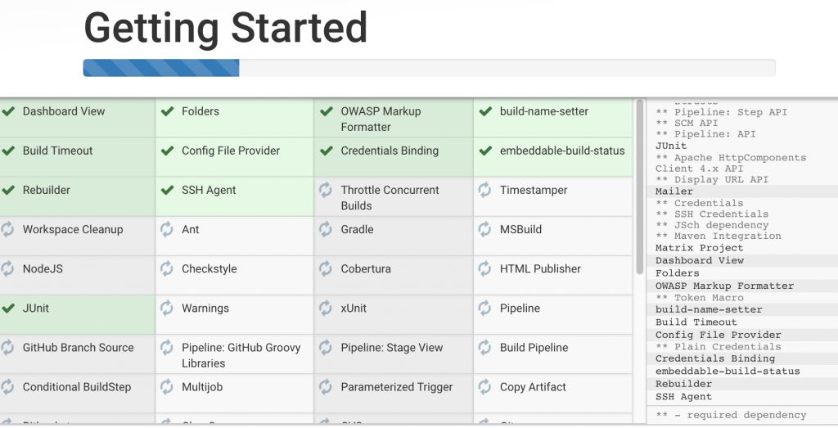
Task: Click the Workspace Cleanup plugin entry
Action: click(x=72, y=229)
